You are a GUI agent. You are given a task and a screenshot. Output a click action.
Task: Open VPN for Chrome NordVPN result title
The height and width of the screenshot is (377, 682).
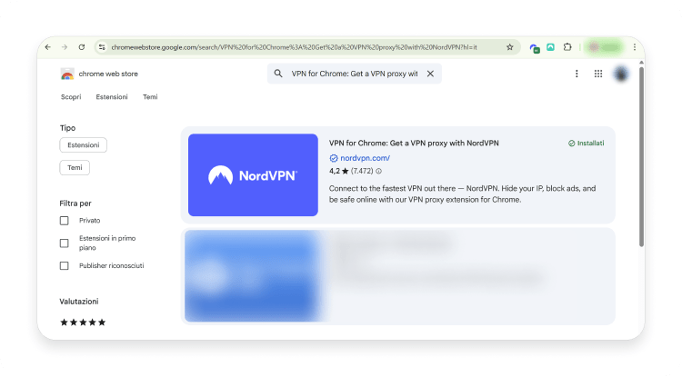(x=414, y=143)
